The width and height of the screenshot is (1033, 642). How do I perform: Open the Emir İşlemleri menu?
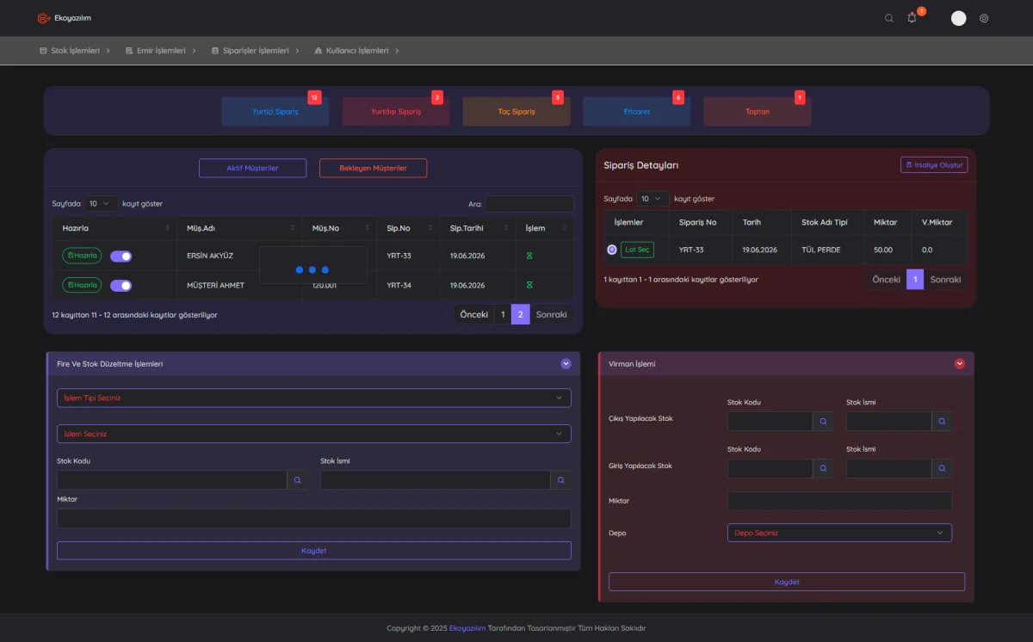point(160,51)
